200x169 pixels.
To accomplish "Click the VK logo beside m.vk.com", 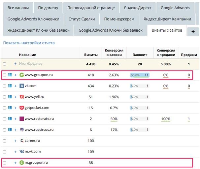I will [x=22, y=152].
